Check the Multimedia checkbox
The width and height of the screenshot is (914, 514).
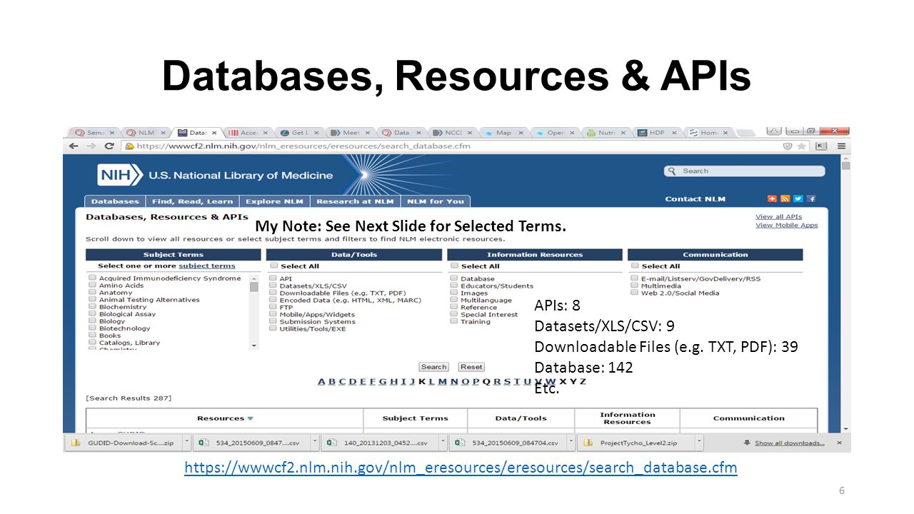click(634, 286)
